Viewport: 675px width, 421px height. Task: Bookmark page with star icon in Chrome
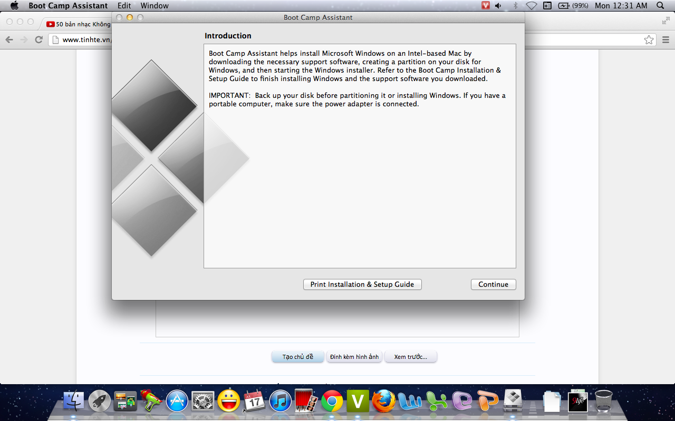pyautogui.click(x=649, y=40)
